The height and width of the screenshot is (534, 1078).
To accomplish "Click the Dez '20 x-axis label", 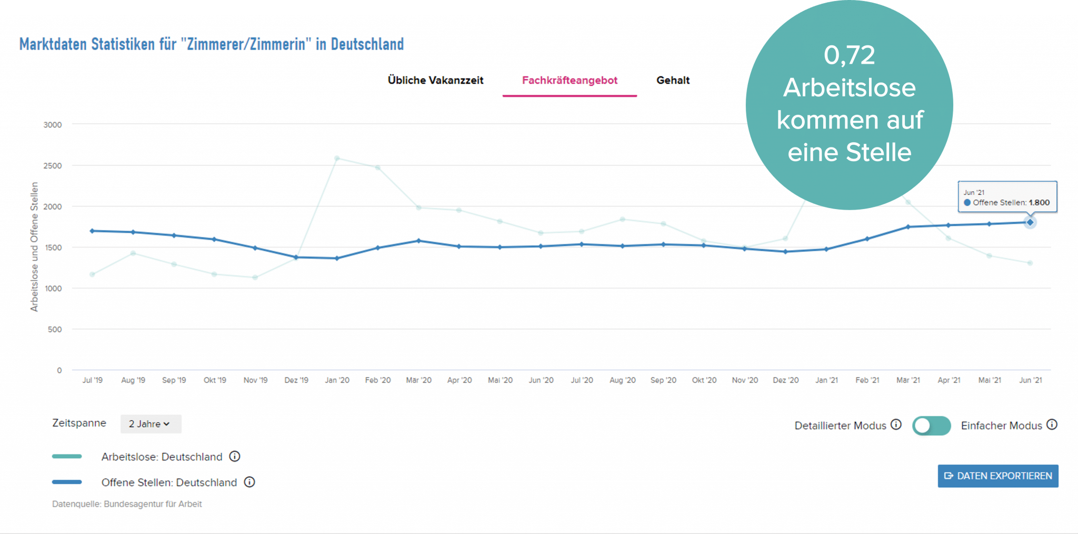I will click(785, 380).
